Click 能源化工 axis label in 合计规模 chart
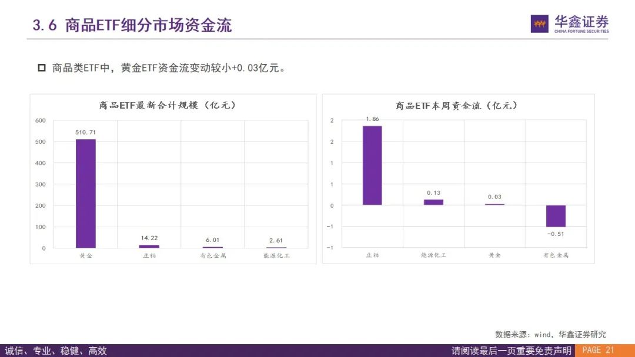Screen dimensions: 635x357 [276, 255]
